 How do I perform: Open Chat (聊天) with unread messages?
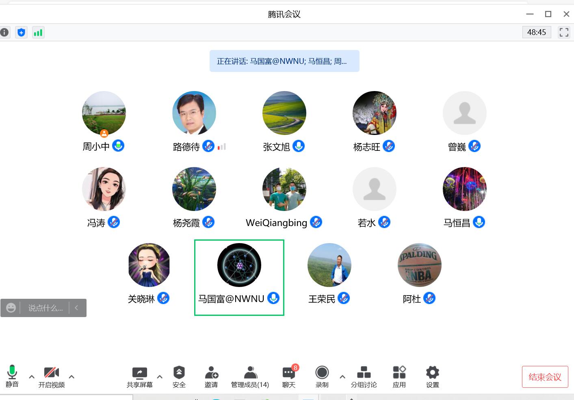(x=289, y=376)
